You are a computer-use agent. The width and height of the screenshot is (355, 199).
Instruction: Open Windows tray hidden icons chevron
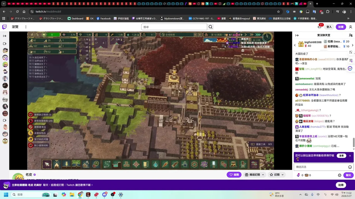(x=300, y=195)
